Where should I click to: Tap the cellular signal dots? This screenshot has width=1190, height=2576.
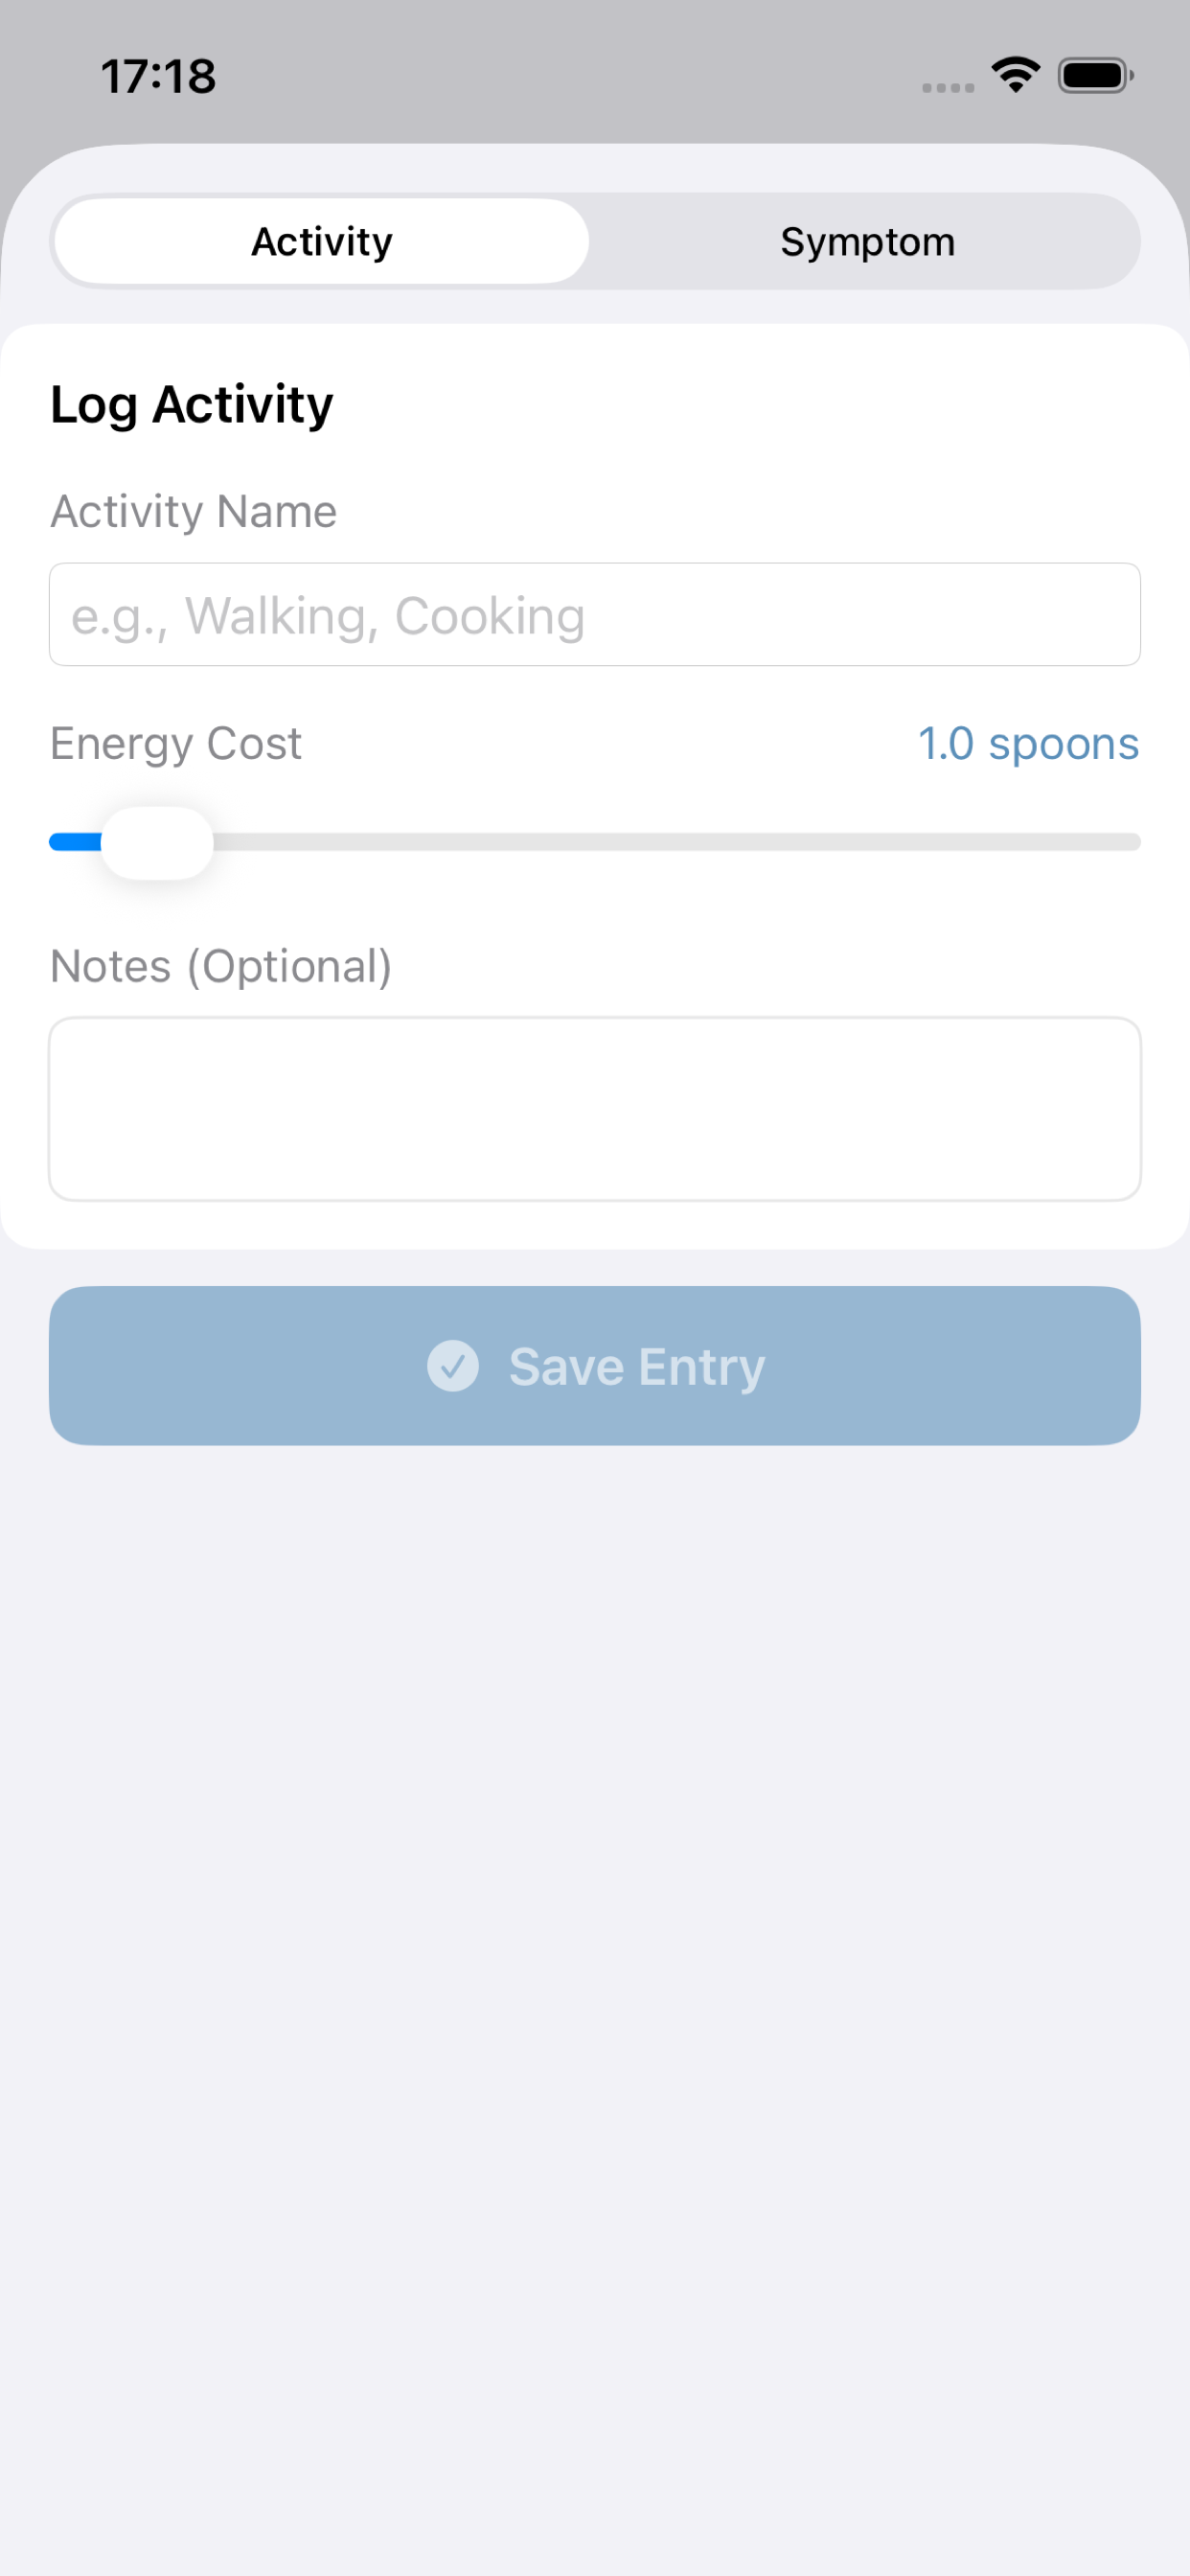(x=947, y=88)
